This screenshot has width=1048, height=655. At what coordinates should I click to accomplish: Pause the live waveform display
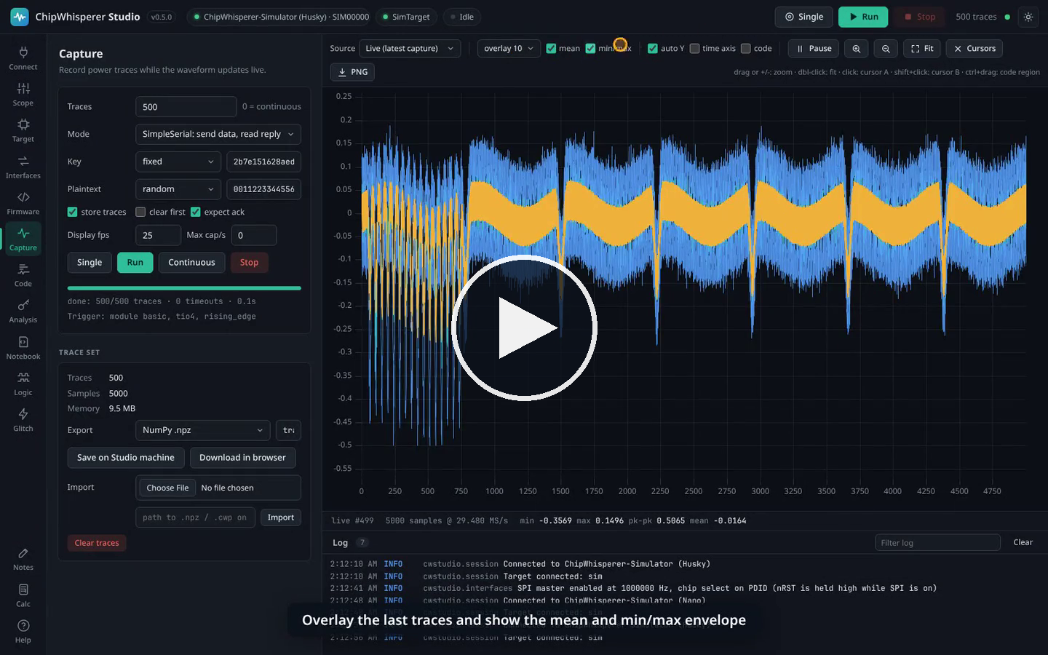pos(814,49)
